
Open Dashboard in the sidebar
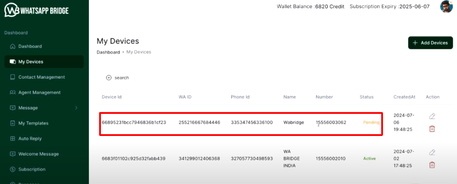(44, 47)
